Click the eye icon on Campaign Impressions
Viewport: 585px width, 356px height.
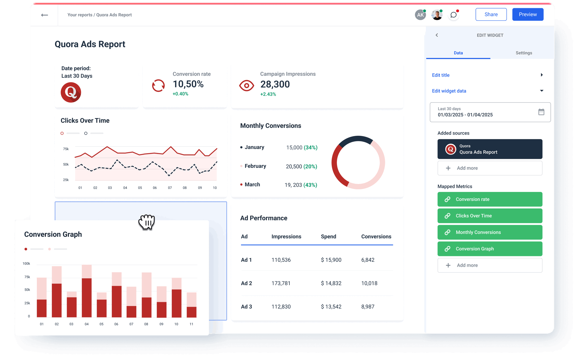[247, 86]
